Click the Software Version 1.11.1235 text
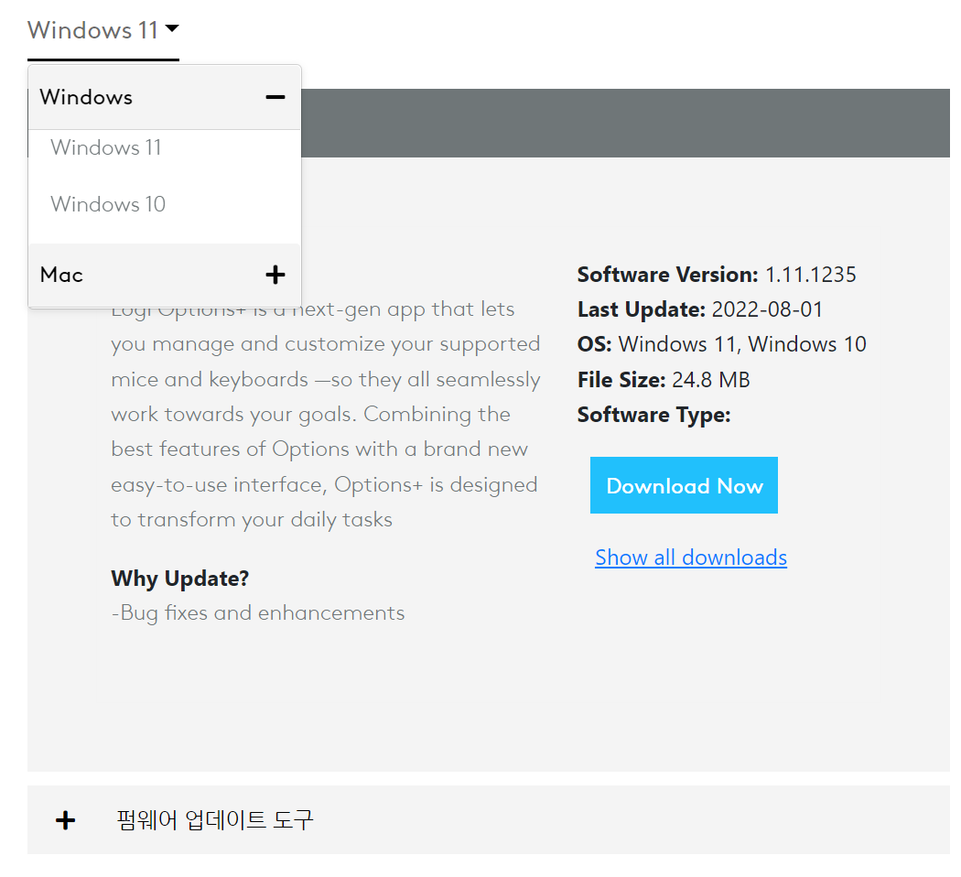This screenshot has width=961, height=877. click(x=717, y=275)
